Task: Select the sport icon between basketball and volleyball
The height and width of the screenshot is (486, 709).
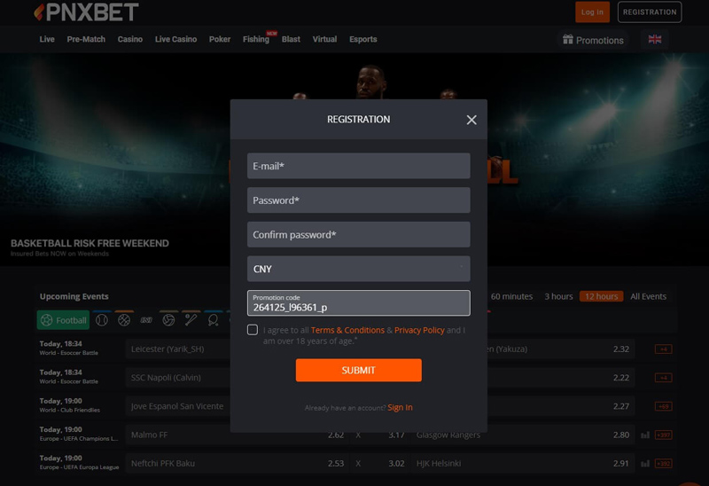Action: pyautogui.click(x=146, y=320)
